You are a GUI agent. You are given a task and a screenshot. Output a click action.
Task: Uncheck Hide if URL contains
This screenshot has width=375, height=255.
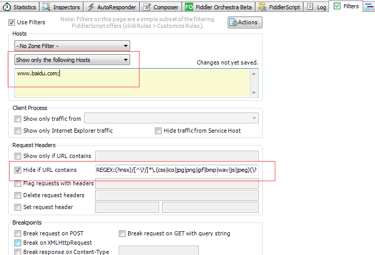tap(18, 170)
